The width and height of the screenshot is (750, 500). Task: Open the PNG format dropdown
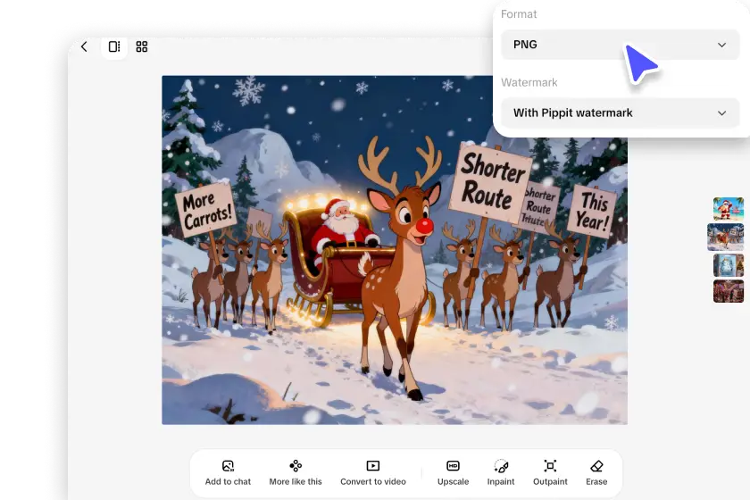point(620,45)
